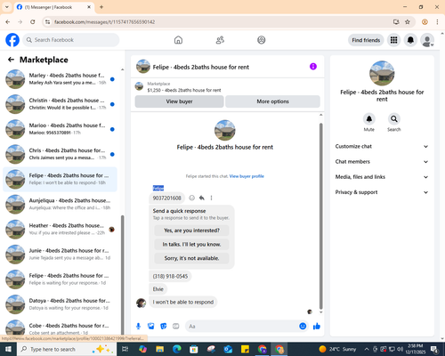Image resolution: width=445 pixels, height=356 pixels.
Task: Click the browser address bar URL
Action: point(104,22)
